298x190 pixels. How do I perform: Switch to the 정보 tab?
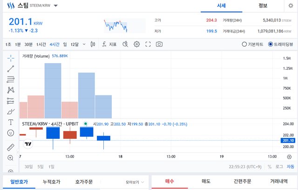pyautogui.click(x=263, y=6)
